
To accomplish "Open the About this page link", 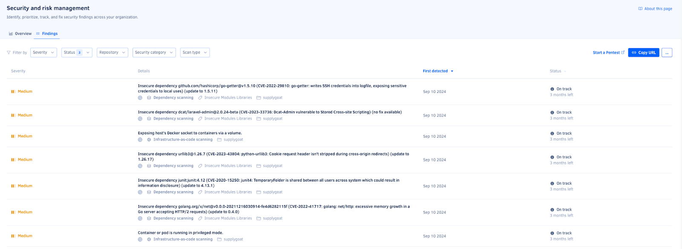I will (655, 9).
